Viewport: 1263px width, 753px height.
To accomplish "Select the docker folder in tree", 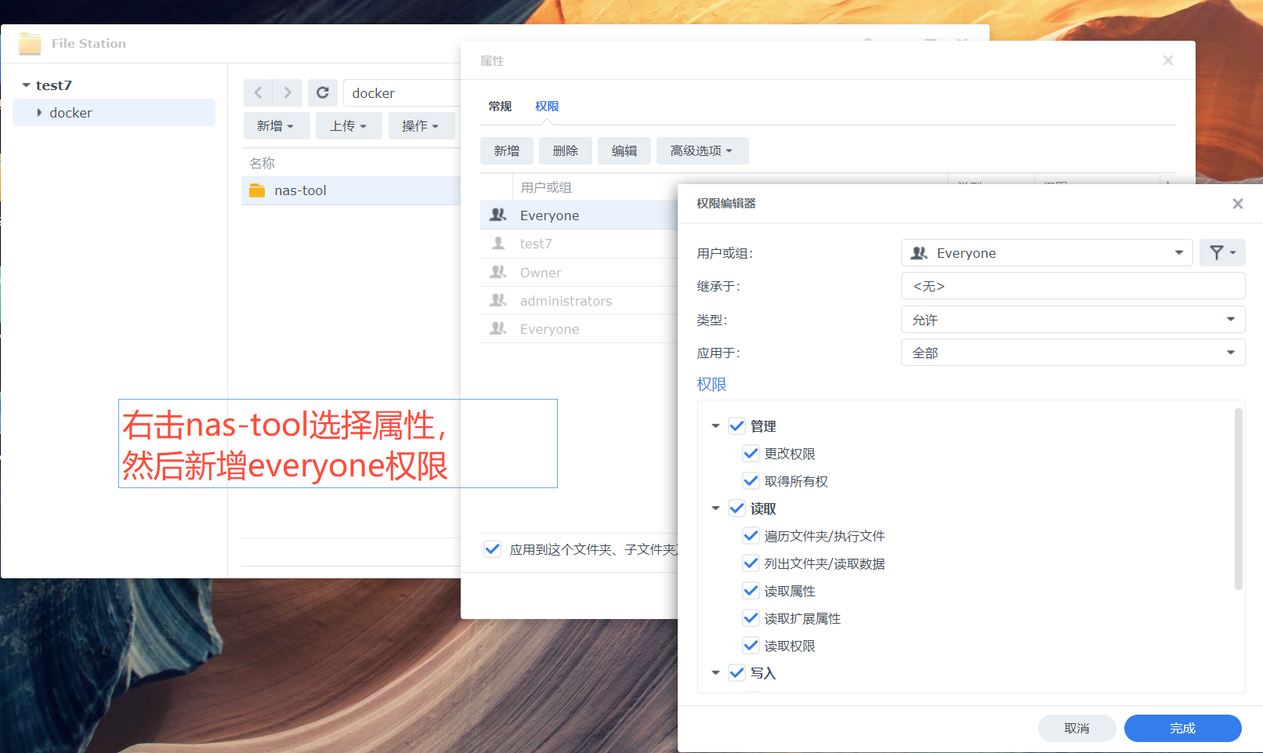I will pos(114,113).
